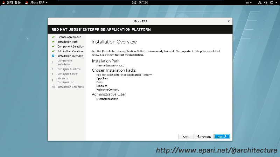Click the Component Selection checkmark icon
Image resolution: width=280 pixels, height=157 pixels.
[x=53, y=47]
